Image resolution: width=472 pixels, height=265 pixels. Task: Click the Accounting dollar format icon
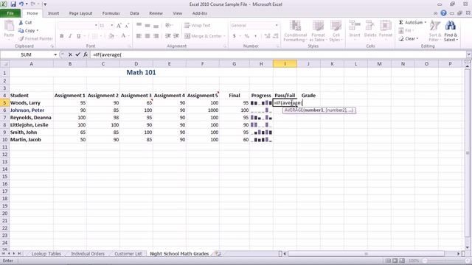point(235,36)
